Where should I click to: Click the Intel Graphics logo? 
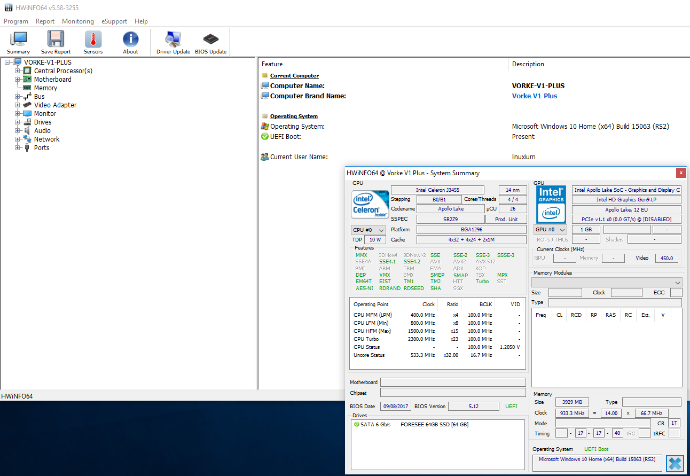click(551, 204)
